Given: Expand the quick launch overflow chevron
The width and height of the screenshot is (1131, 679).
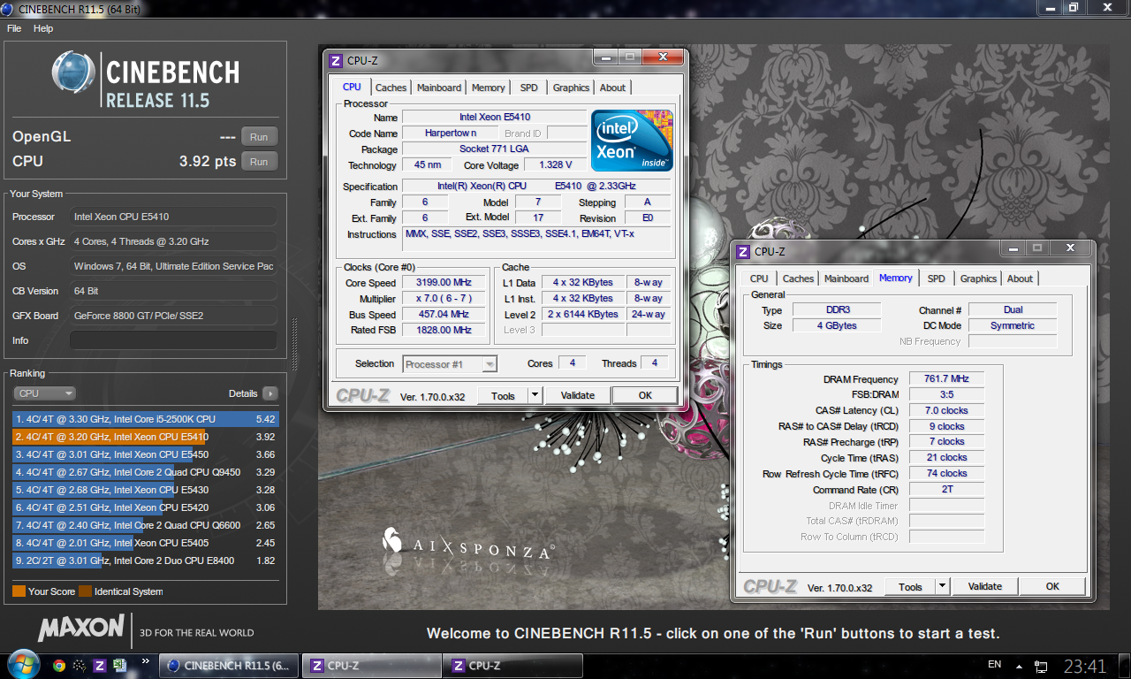Looking at the screenshot, I should point(145,660).
